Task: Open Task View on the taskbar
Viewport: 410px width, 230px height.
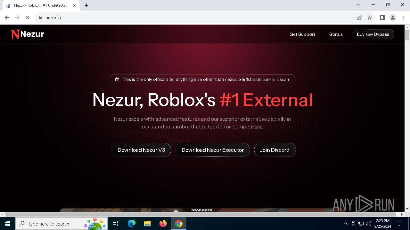Action: (x=115, y=224)
